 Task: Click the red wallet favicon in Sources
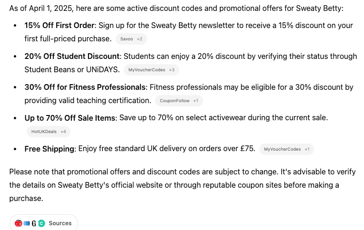coord(19,223)
